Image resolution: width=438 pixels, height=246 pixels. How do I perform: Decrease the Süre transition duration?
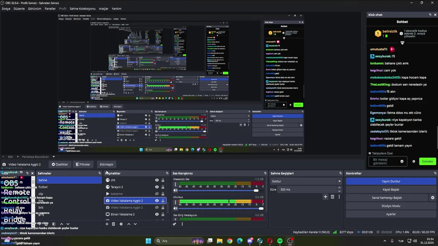tap(339, 191)
